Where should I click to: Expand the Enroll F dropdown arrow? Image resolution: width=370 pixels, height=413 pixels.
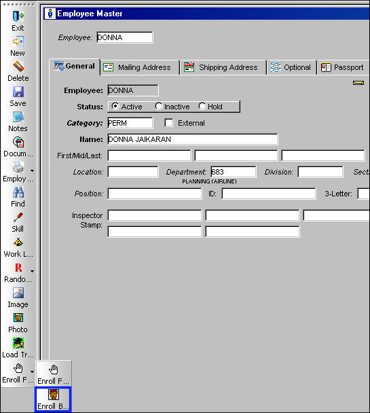point(32,372)
